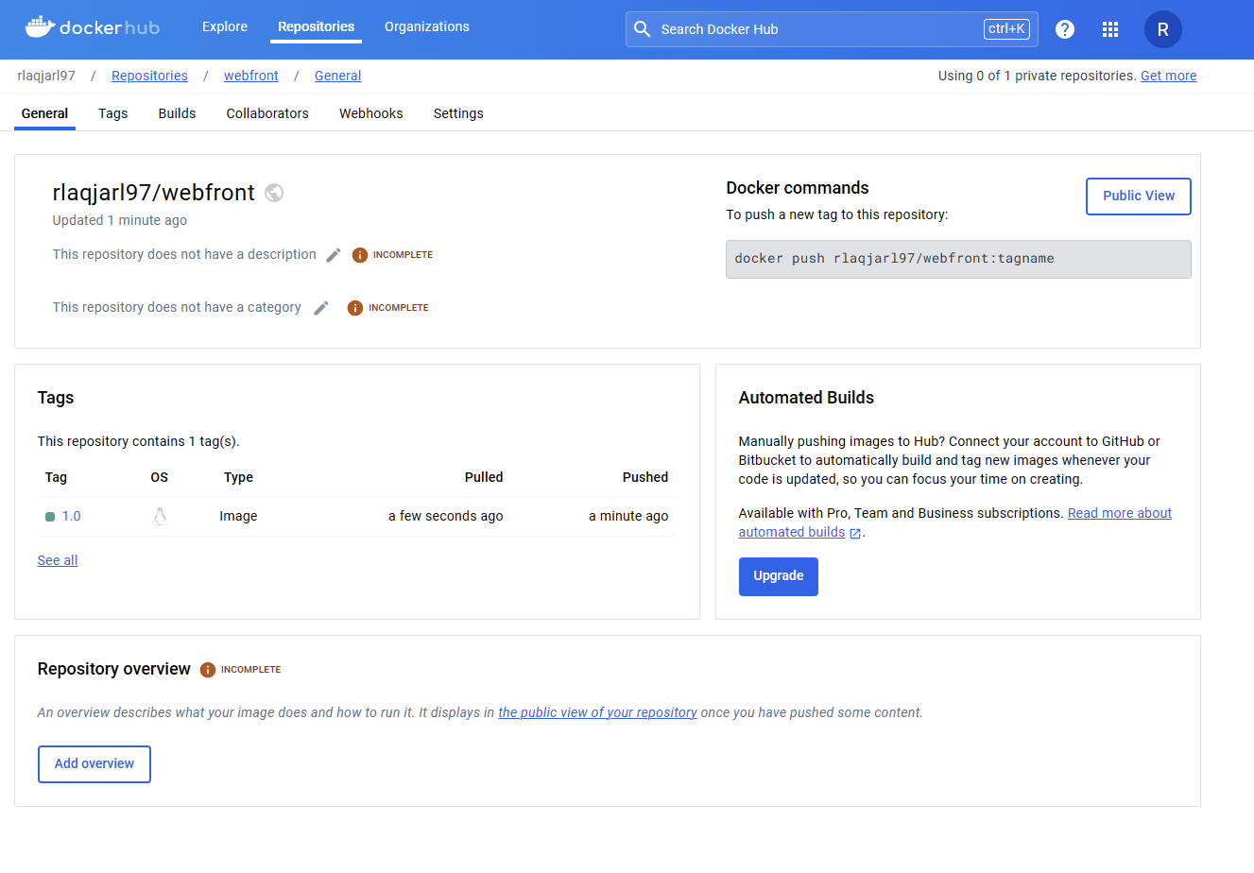This screenshot has width=1254, height=873.
Task: Click the Tag column header
Action: [56, 478]
